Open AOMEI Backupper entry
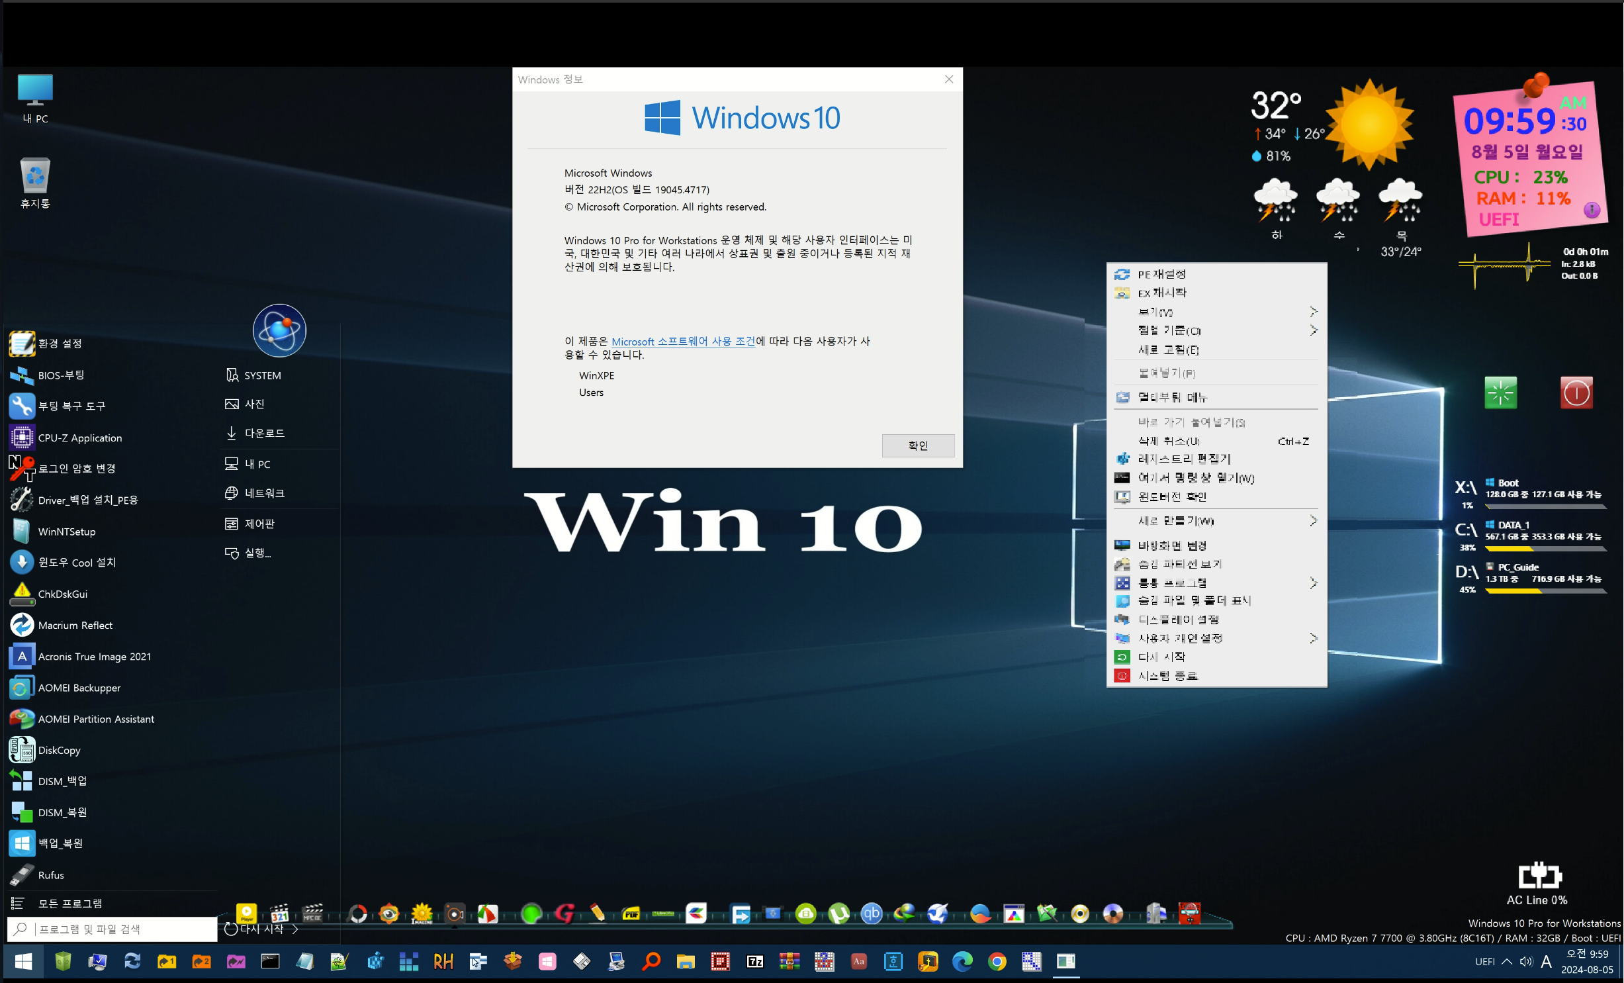The image size is (1624, 983). pyautogui.click(x=66, y=688)
